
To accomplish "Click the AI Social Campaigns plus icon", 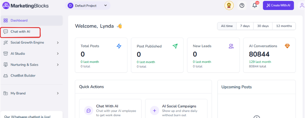I will 155,111.
